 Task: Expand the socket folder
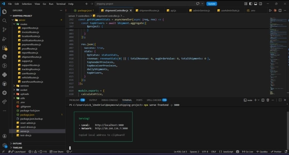pyautogui.click(x=14, y=90)
